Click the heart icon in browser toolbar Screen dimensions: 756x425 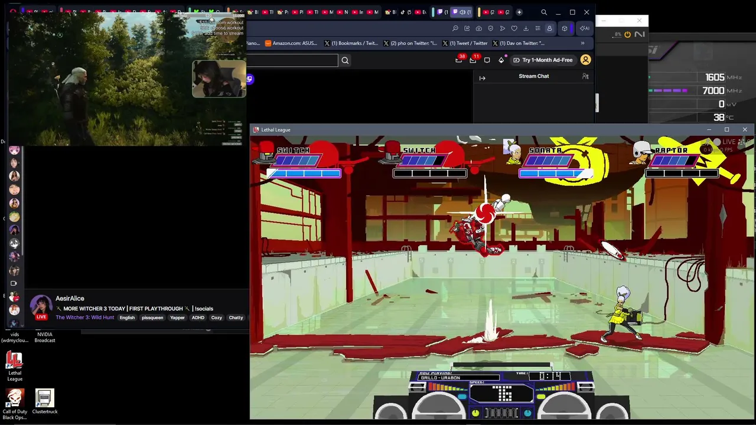click(514, 28)
